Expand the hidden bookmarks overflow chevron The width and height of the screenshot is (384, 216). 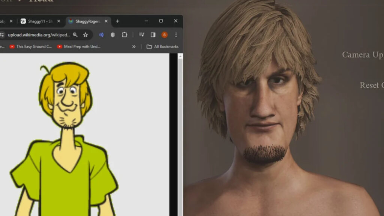tap(133, 46)
